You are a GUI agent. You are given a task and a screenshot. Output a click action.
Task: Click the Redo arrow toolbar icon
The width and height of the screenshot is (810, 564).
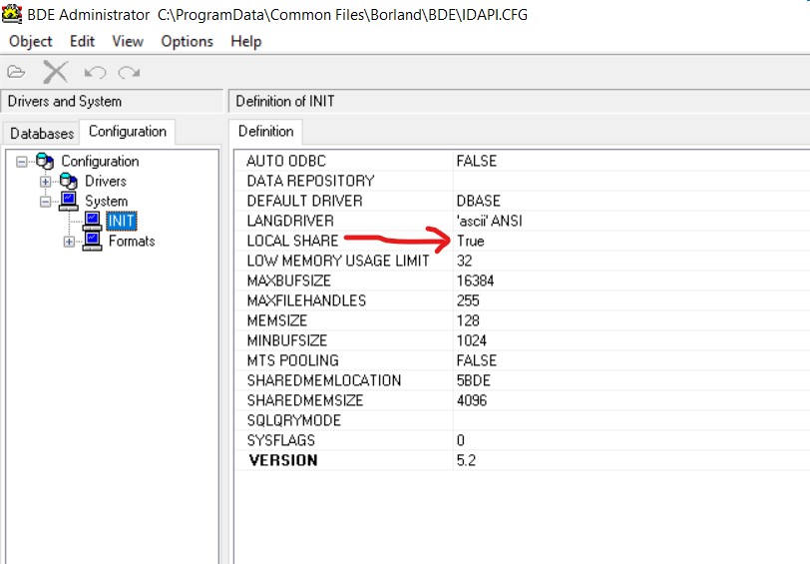click(x=129, y=72)
